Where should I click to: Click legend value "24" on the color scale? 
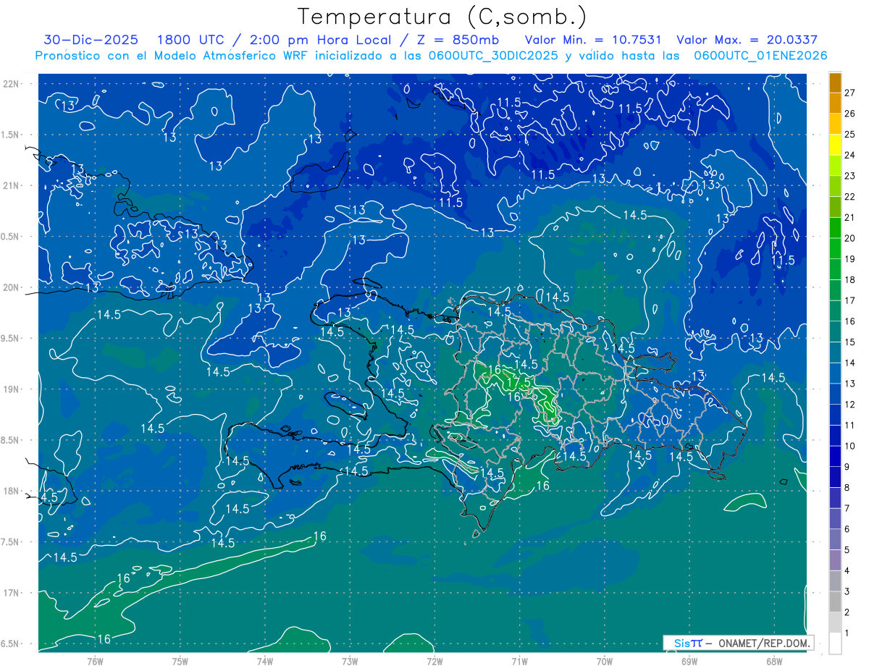849,156
